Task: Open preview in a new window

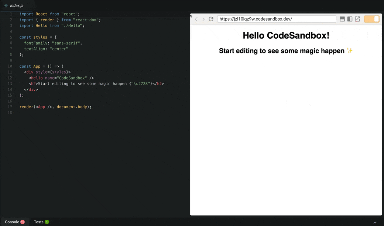Action: click(357, 19)
